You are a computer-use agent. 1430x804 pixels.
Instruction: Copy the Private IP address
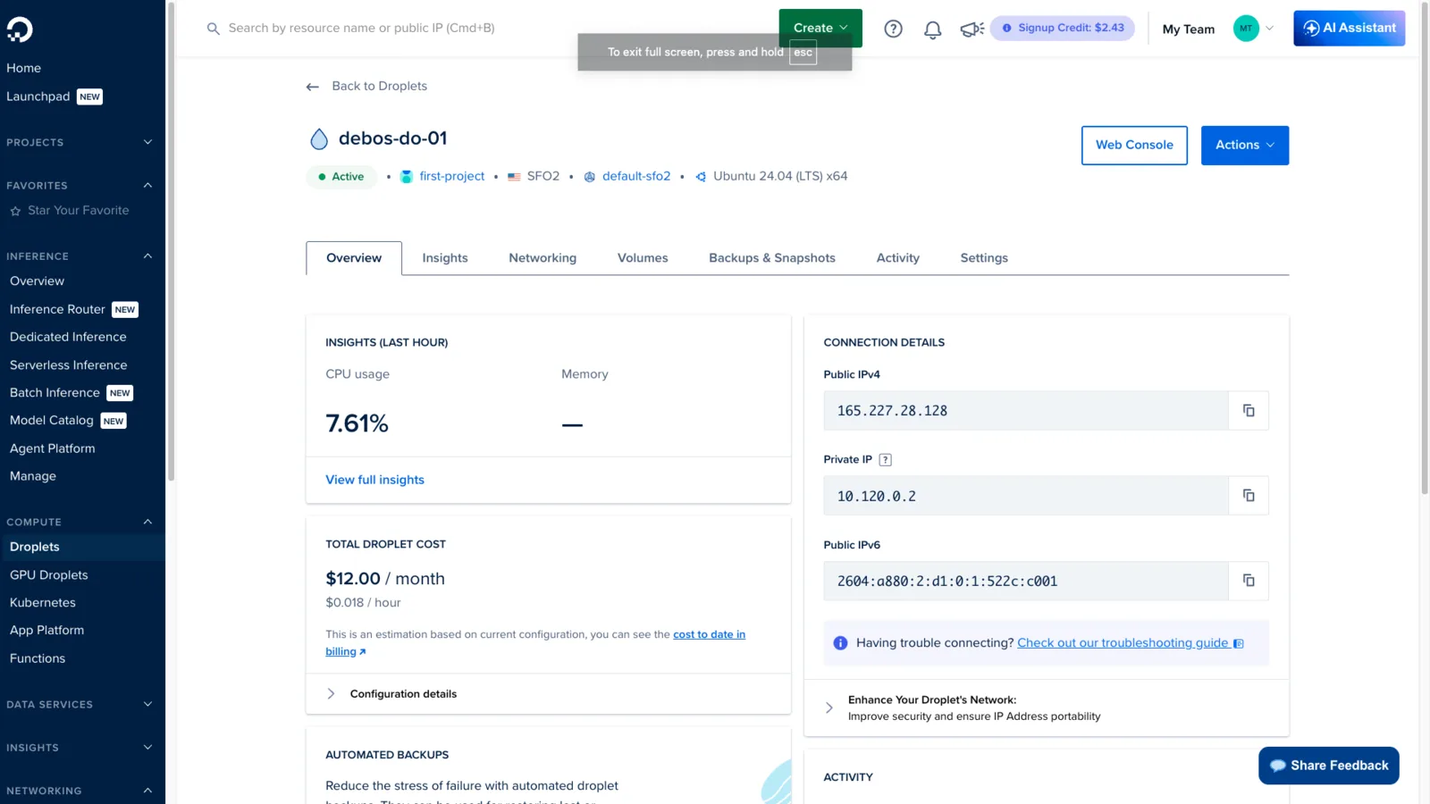[1249, 496]
